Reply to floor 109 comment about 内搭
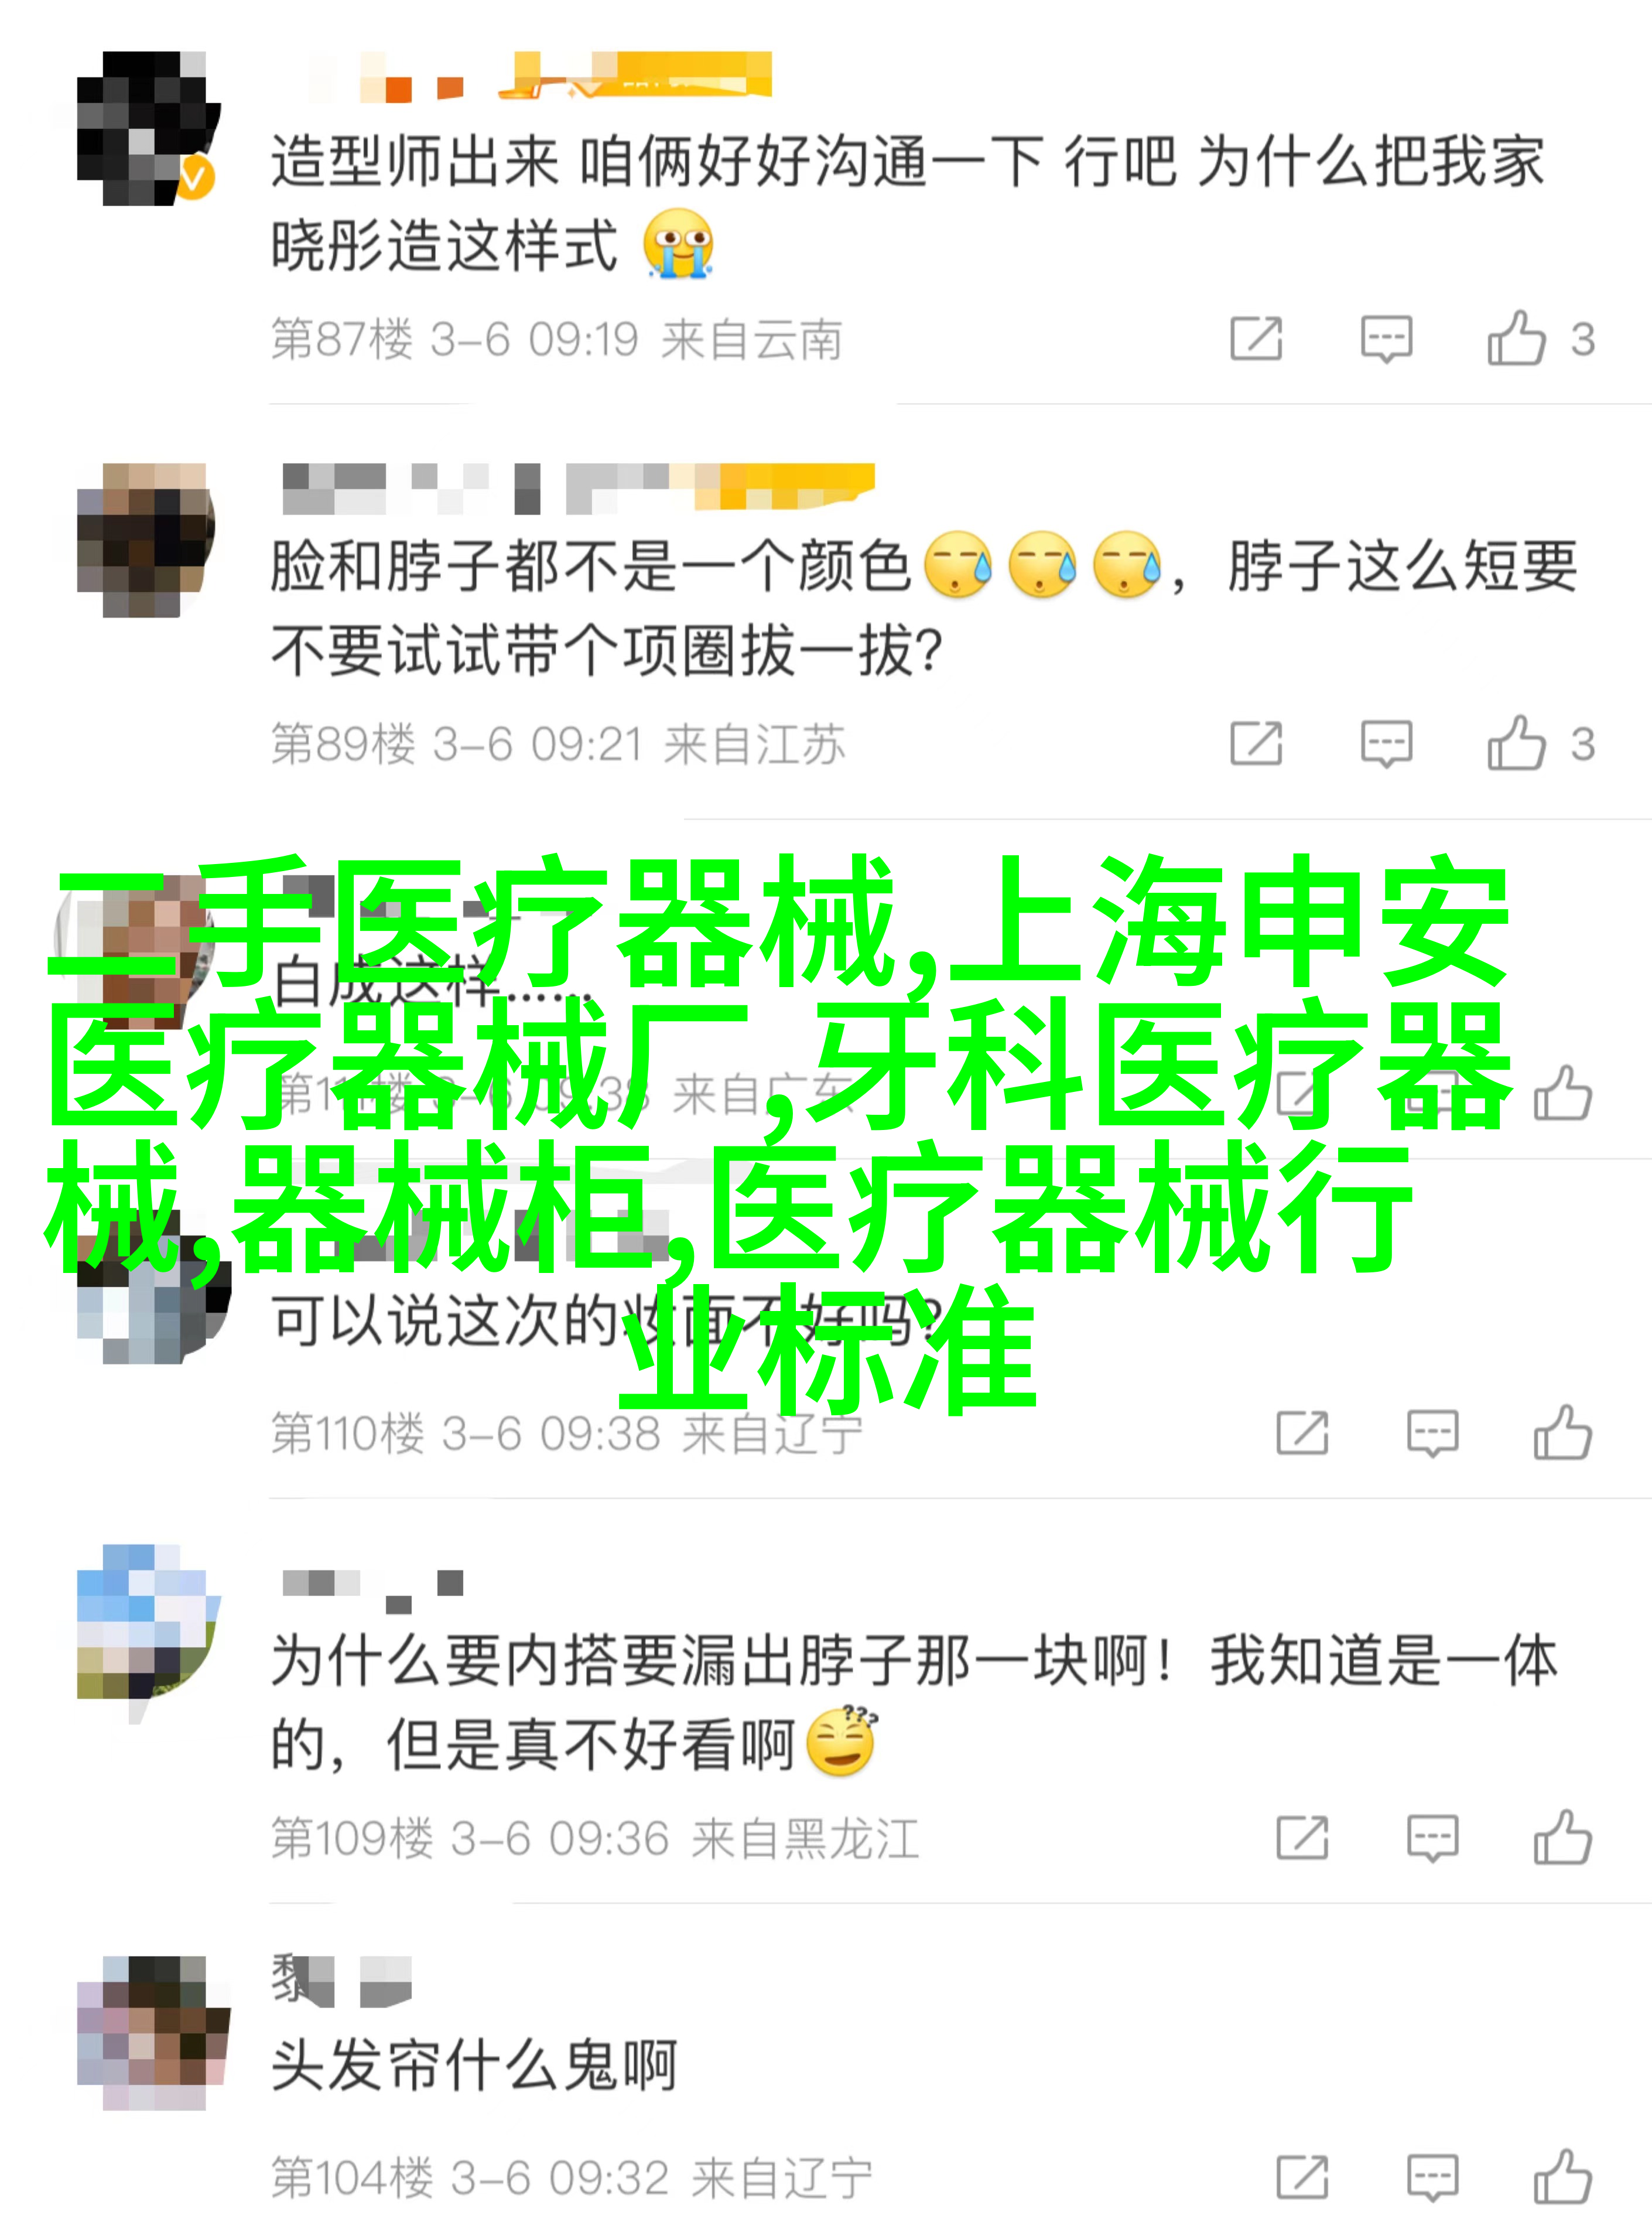The image size is (1652, 2236). pyautogui.click(x=1432, y=1838)
